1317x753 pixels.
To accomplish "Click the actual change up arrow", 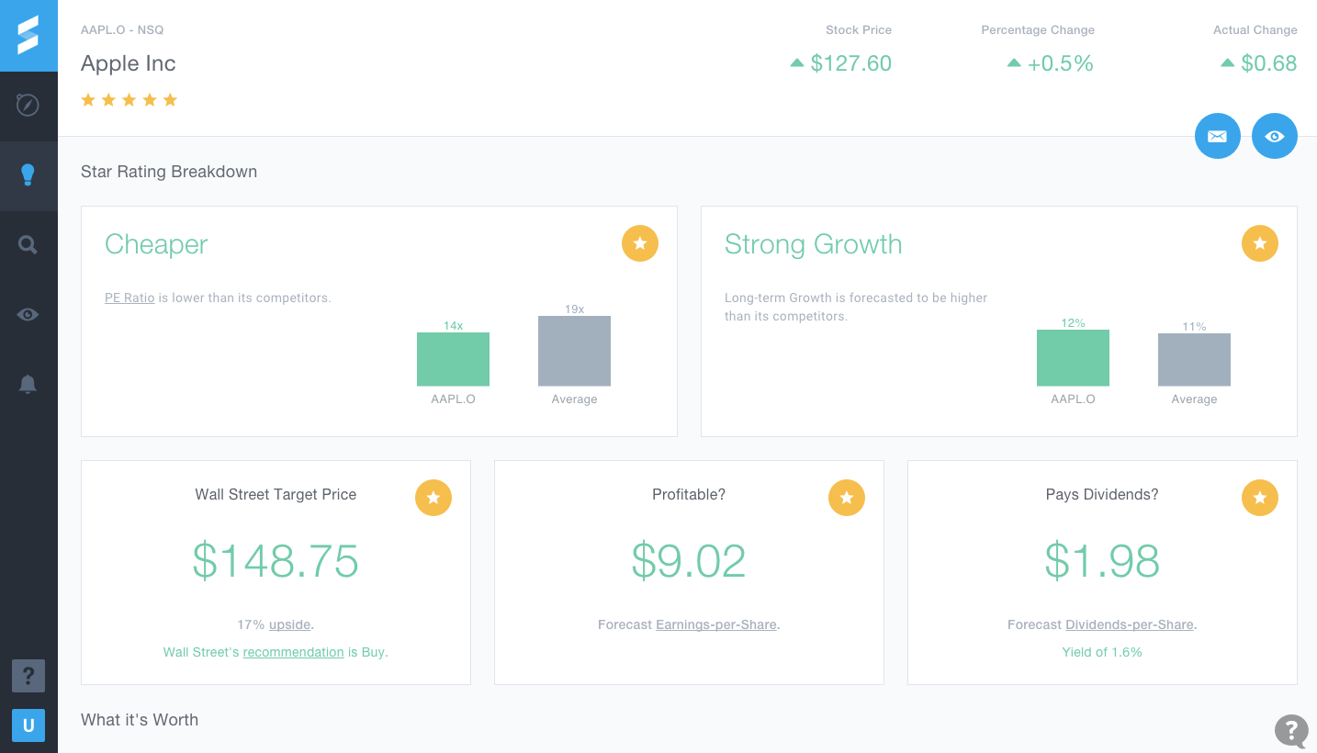I will pyautogui.click(x=1227, y=63).
